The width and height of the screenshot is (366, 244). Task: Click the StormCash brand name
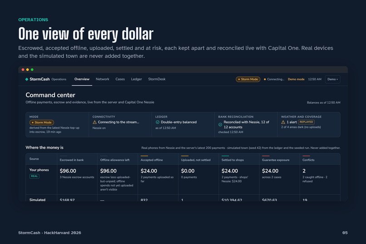click(40, 79)
